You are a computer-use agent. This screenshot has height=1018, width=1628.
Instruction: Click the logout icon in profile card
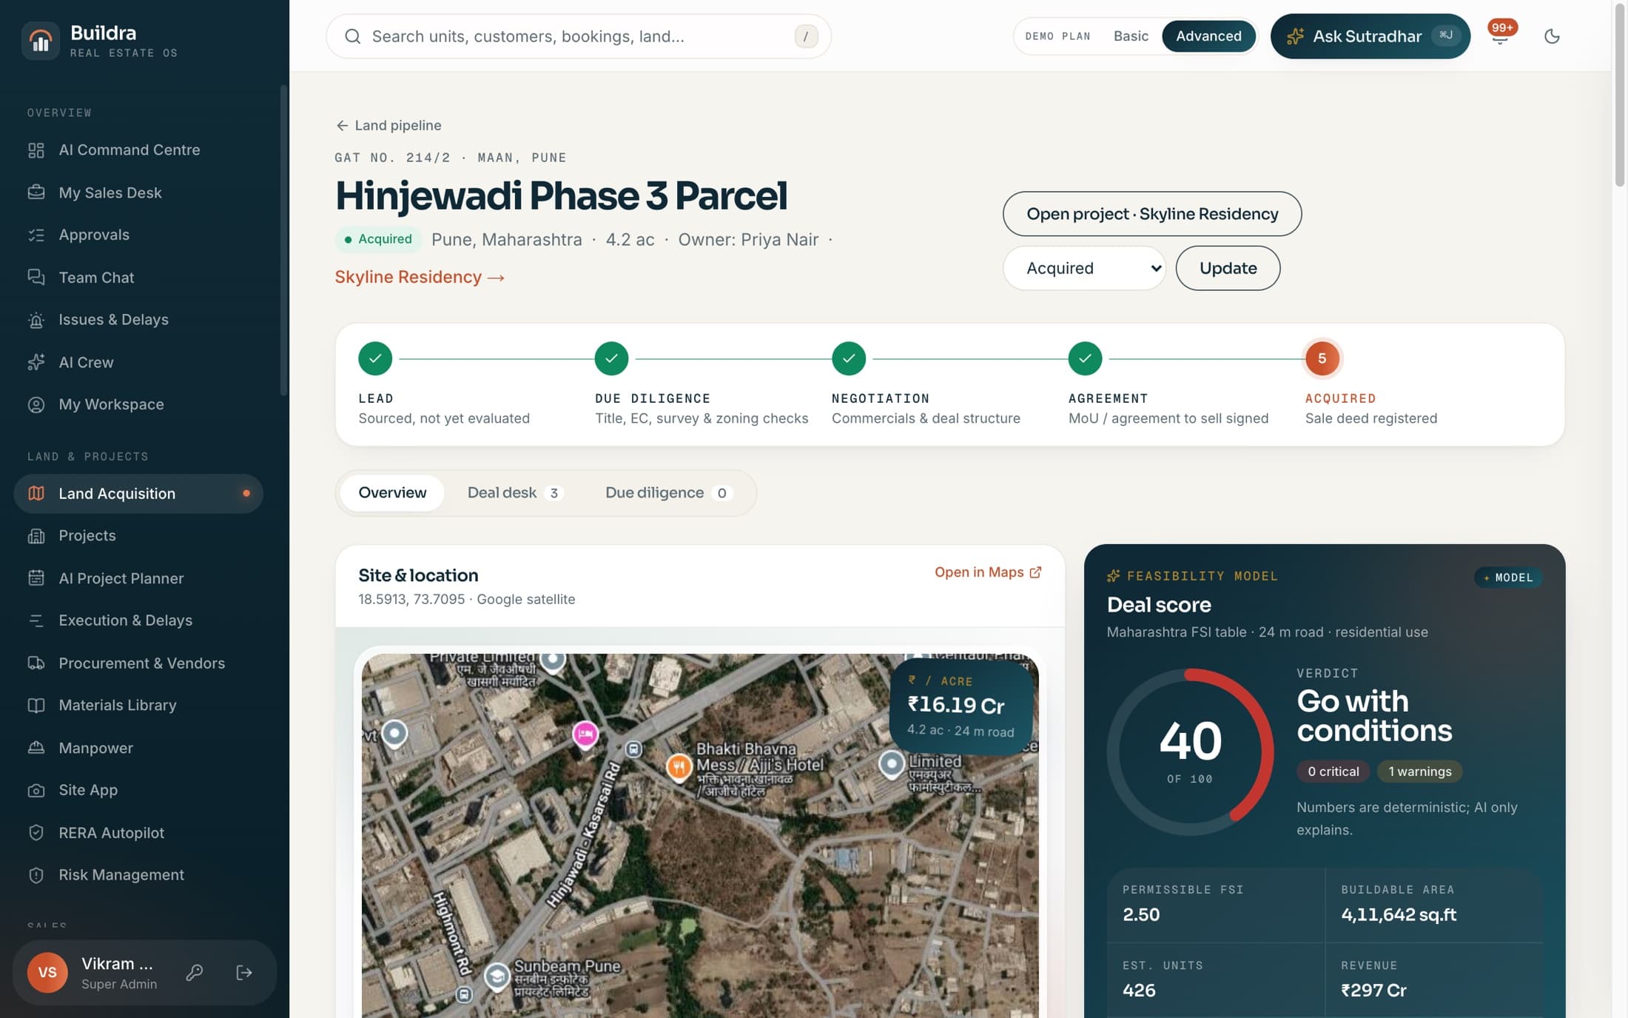(x=244, y=972)
